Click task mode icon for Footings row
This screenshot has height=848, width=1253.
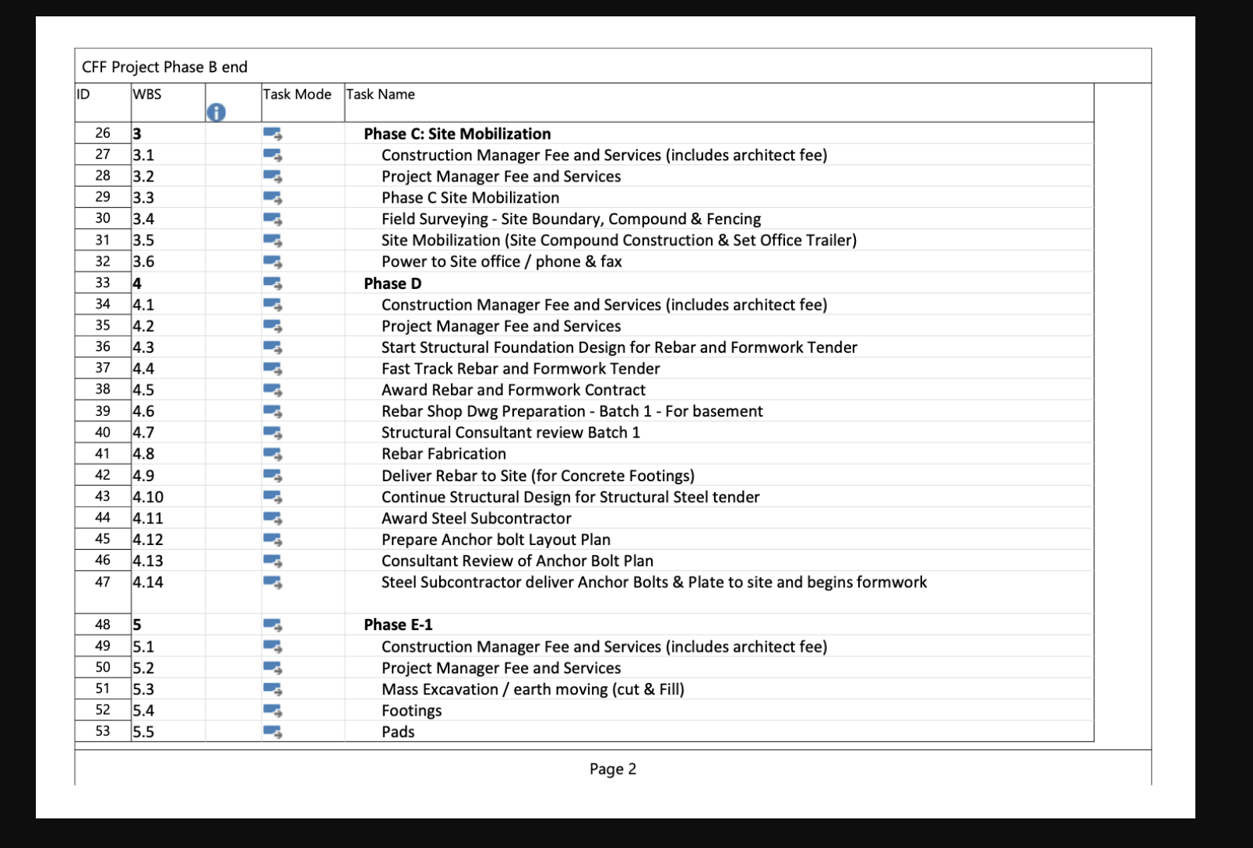tap(272, 710)
